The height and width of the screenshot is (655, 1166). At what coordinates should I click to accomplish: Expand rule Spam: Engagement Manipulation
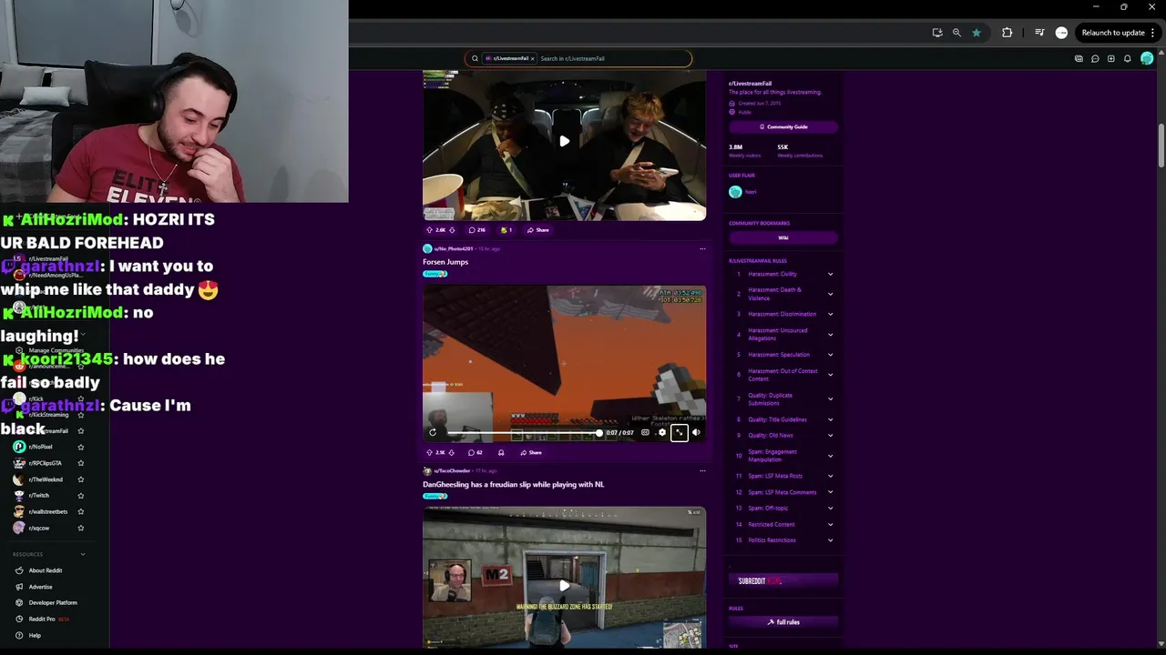pyautogui.click(x=830, y=456)
